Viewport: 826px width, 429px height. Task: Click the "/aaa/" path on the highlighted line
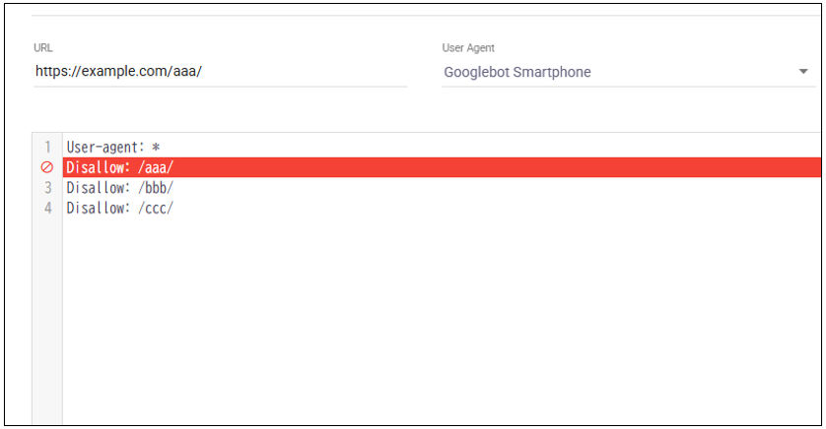156,167
